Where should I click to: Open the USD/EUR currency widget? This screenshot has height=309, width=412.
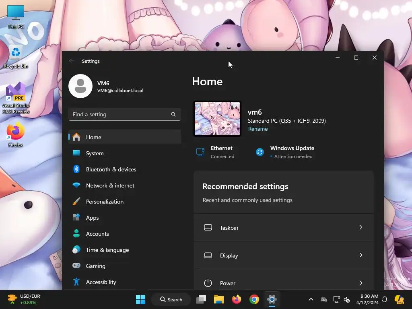pyautogui.click(x=24, y=299)
